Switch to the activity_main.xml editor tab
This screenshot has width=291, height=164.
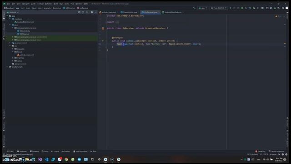109,12
